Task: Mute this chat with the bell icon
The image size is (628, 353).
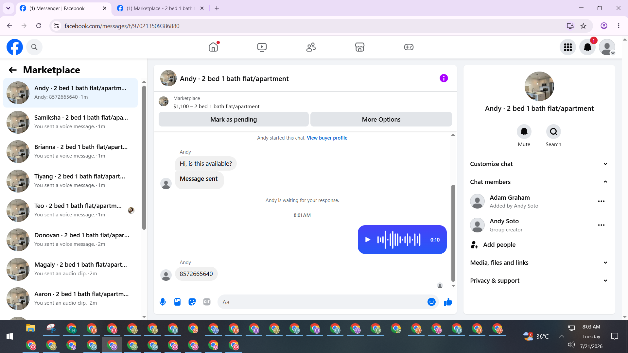Action: (524, 132)
